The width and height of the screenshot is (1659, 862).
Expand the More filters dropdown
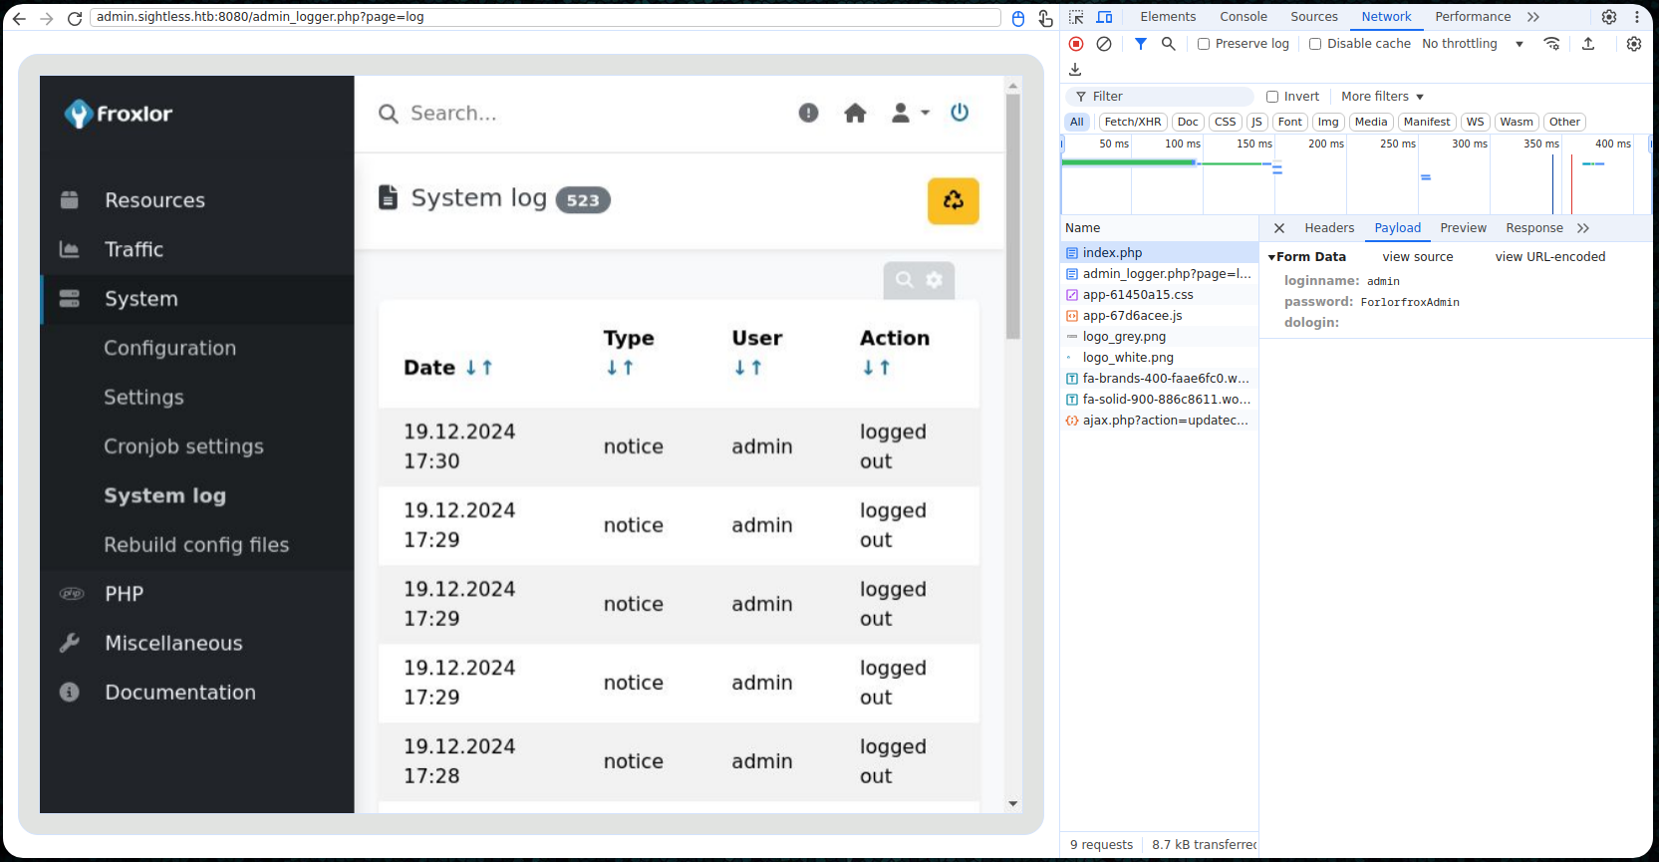pyautogui.click(x=1382, y=97)
